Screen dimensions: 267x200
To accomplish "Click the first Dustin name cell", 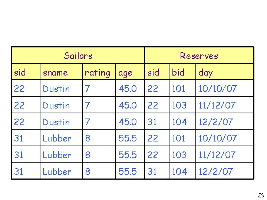I will click(x=56, y=89).
